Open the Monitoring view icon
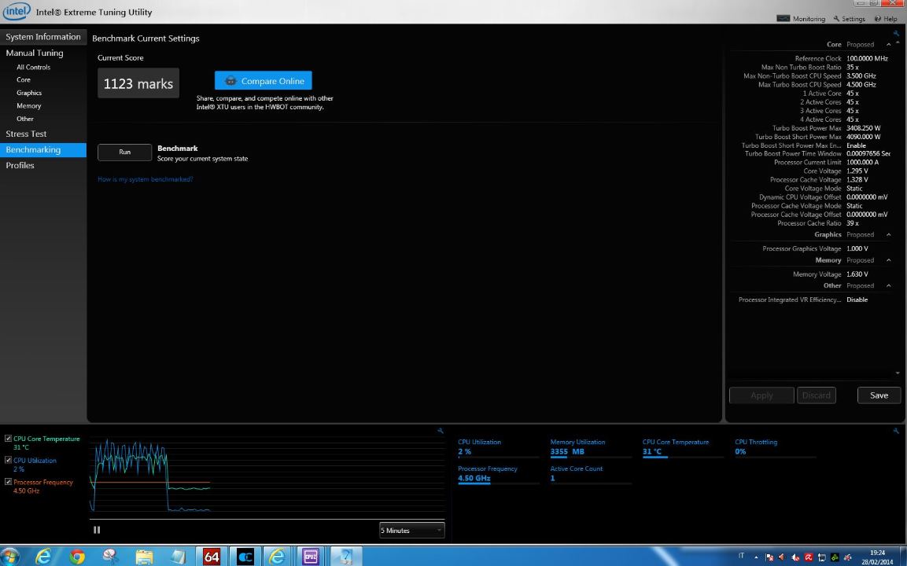 [x=783, y=19]
